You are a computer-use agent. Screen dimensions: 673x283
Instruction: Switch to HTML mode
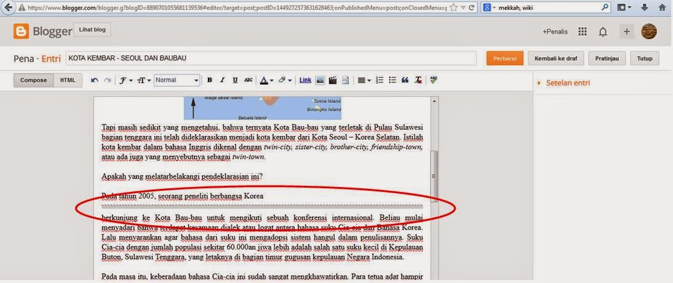[x=68, y=81]
